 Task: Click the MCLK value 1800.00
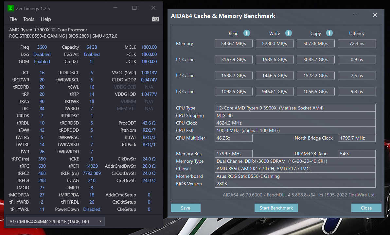pos(149,47)
